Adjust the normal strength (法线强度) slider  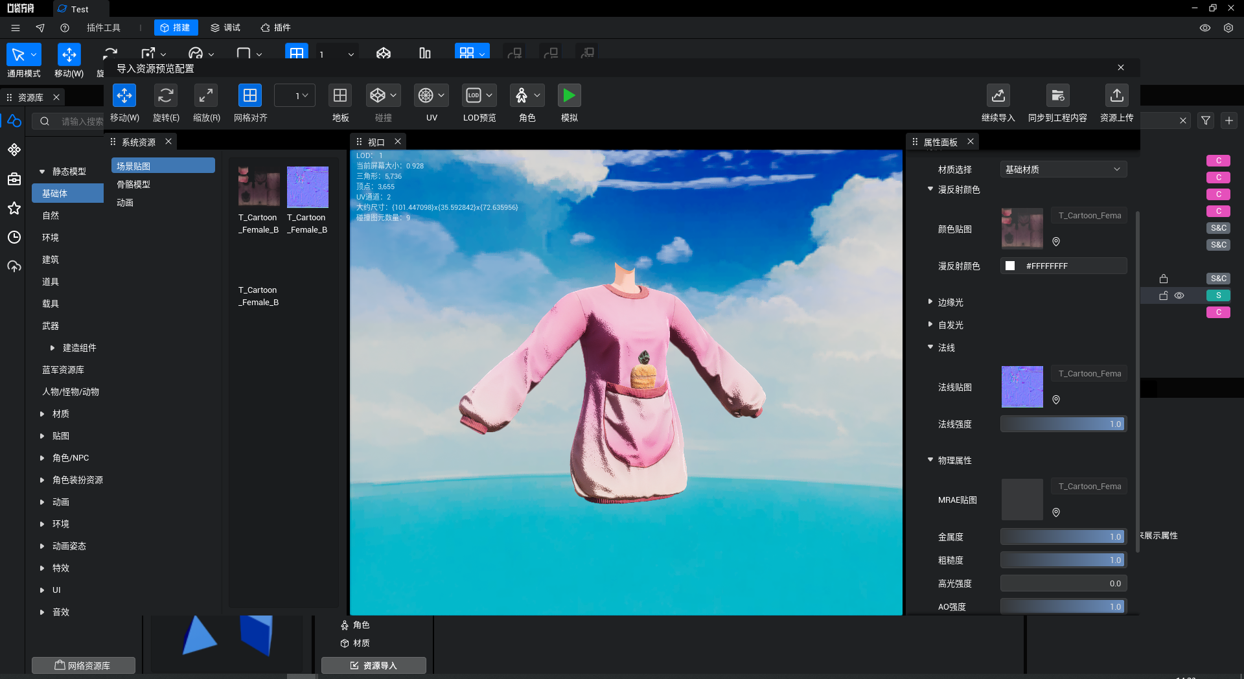click(x=1063, y=424)
